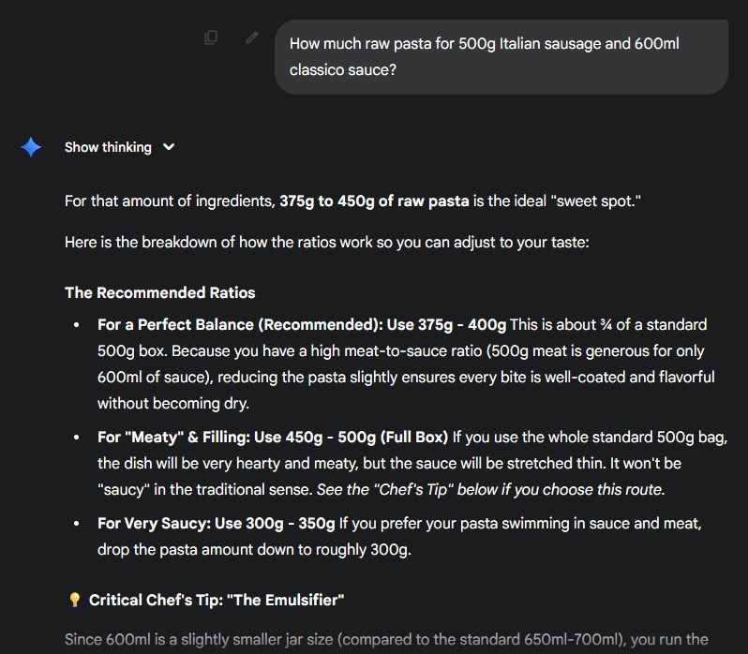Click the lightbulb icon beside Chef's Tip

(x=74, y=600)
